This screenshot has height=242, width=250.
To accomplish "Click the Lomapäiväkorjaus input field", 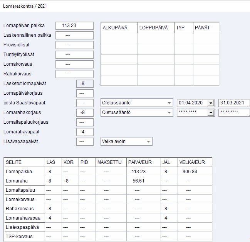I will (x=84, y=93).
